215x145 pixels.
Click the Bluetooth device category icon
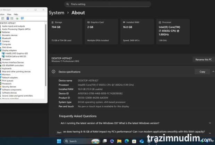tap(1, 38)
